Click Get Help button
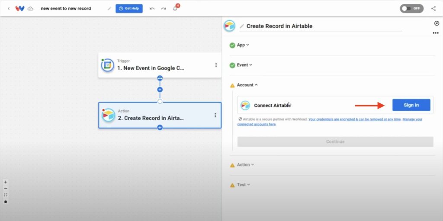The height and width of the screenshot is (221, 443). pyautogui.click(x=129, y=9)
